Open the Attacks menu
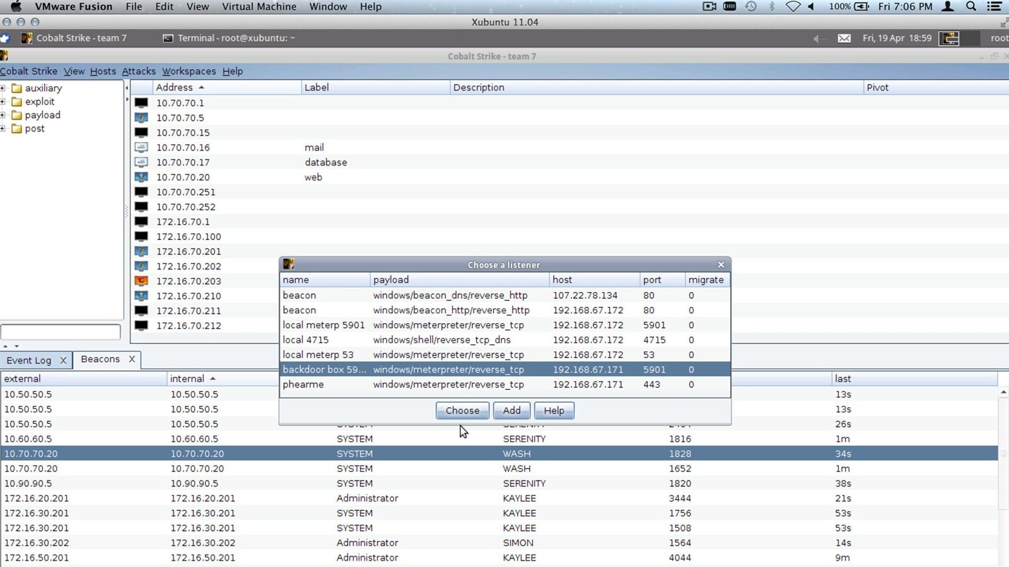 (x=138, y=71)
